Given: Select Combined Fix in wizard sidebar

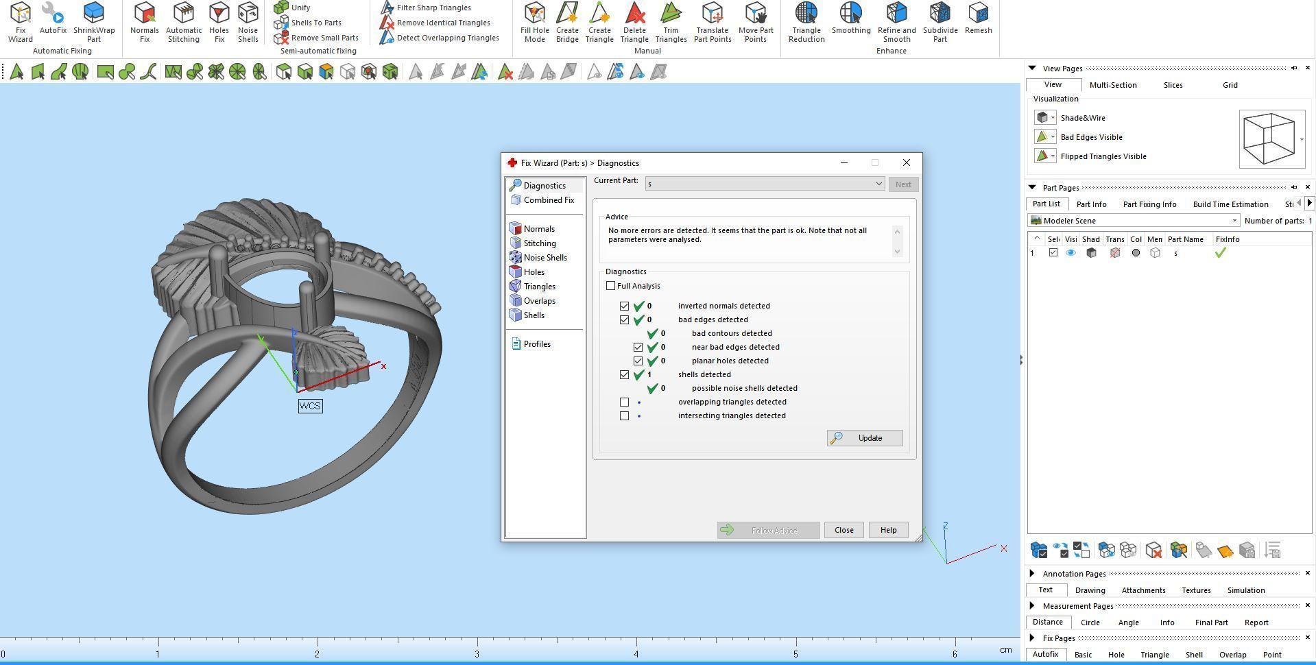Looking at the screenshot, I should [x=542, y=200].
